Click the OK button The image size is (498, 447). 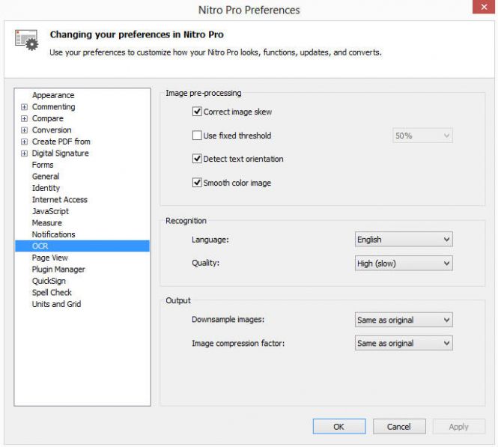point(339,426)
